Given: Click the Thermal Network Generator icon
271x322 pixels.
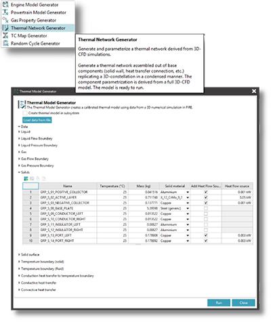Looking at the screenshot, I should 5,28.
